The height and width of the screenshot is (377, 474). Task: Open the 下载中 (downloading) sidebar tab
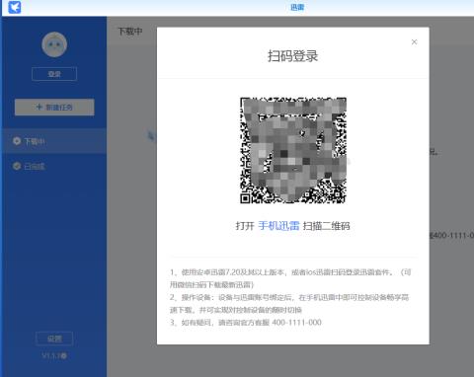pos(54,141)
